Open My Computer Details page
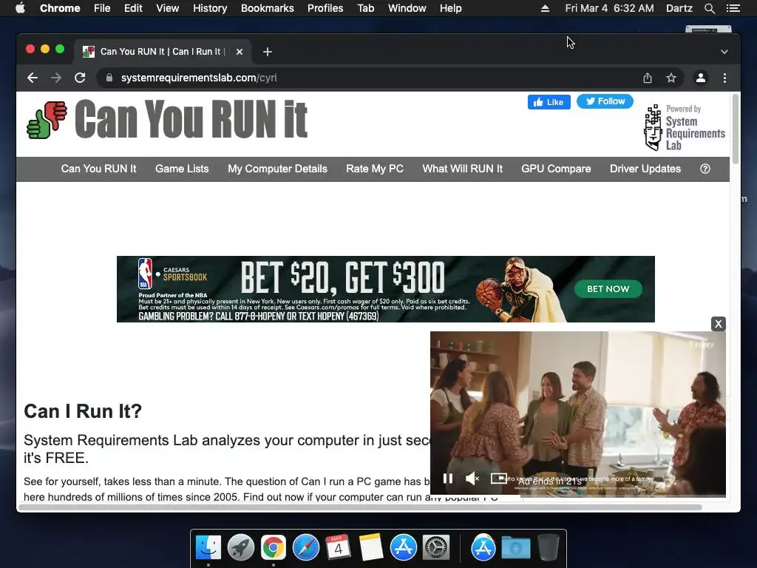 tap(278, 169)
